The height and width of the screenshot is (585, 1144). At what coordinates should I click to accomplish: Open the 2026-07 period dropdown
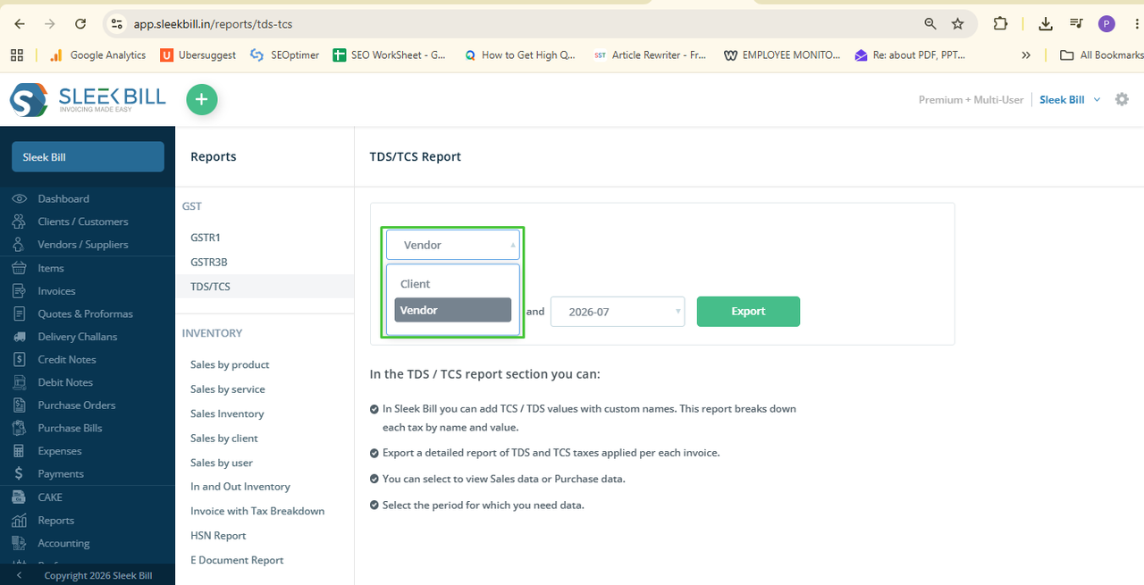[x=618, y=312]
